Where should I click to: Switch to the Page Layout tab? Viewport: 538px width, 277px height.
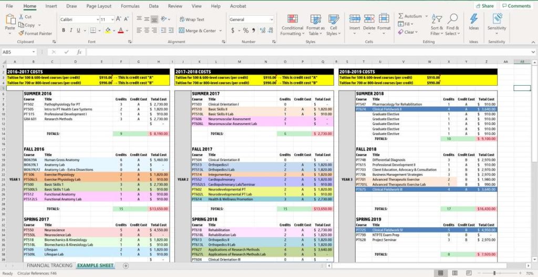[x=99, y=6]
